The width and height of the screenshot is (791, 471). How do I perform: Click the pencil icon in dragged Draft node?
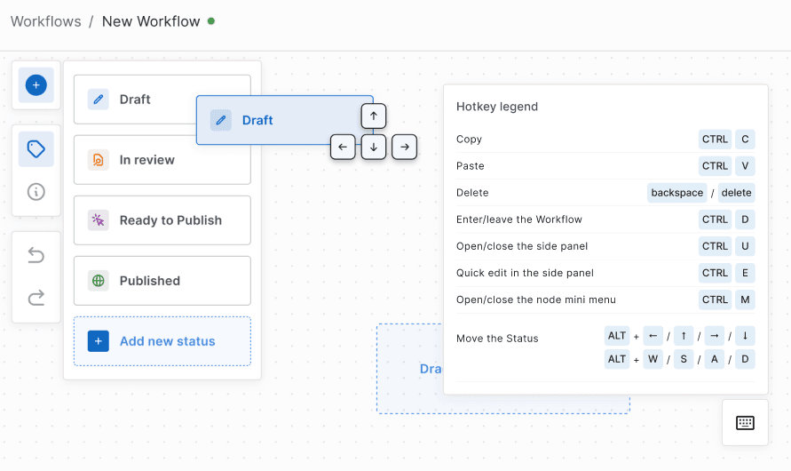(220, 120)
